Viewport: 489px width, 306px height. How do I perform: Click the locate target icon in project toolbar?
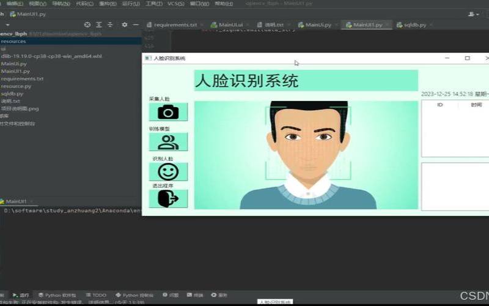pyautogui.click(x=87, y=24)
